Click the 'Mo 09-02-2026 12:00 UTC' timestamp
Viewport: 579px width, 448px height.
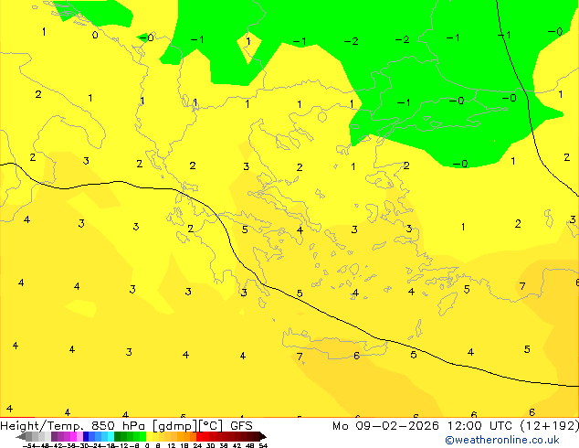coord(424,426)
